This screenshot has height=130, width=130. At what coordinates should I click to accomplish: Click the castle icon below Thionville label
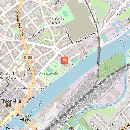click(9, 105)
